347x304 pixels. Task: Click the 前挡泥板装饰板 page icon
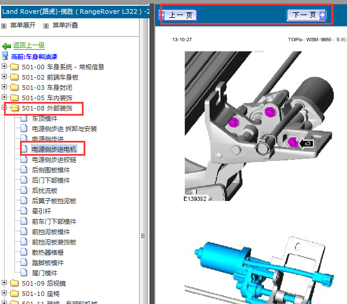[24, 242]
